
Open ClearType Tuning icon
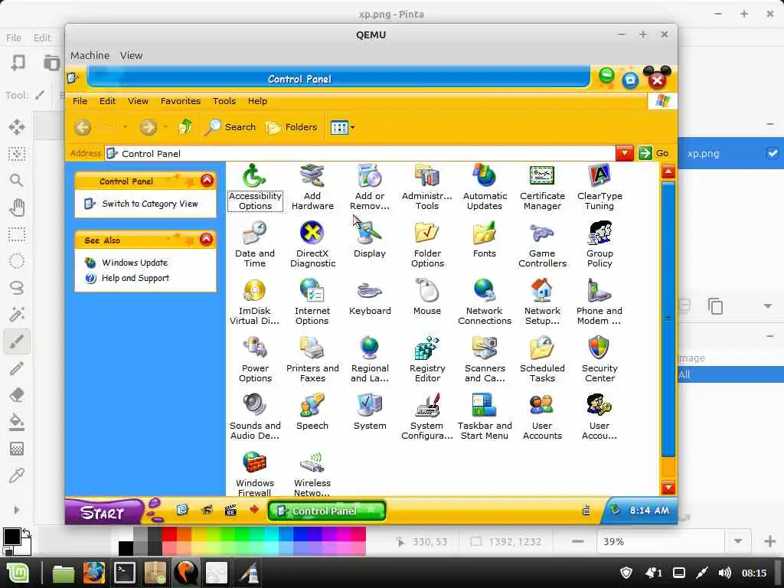[x=599, y=188]
